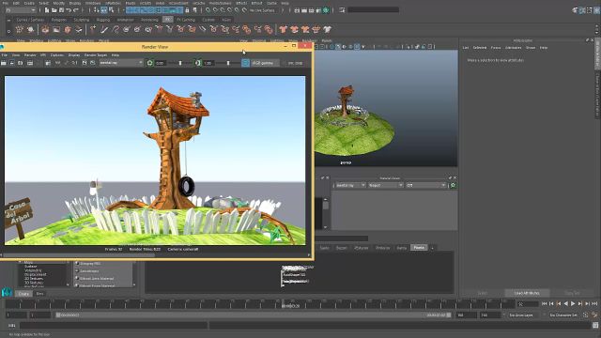Click the open scene folder icon
The image size is (601, 338).
click(54, 10)
